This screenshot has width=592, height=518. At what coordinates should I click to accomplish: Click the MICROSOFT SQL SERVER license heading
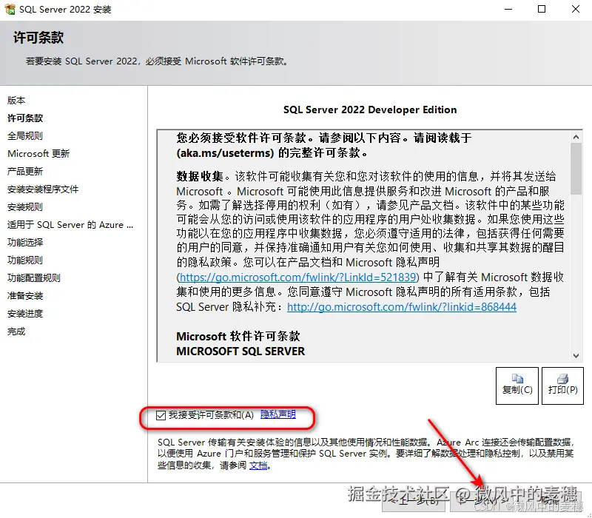point(240,351)
